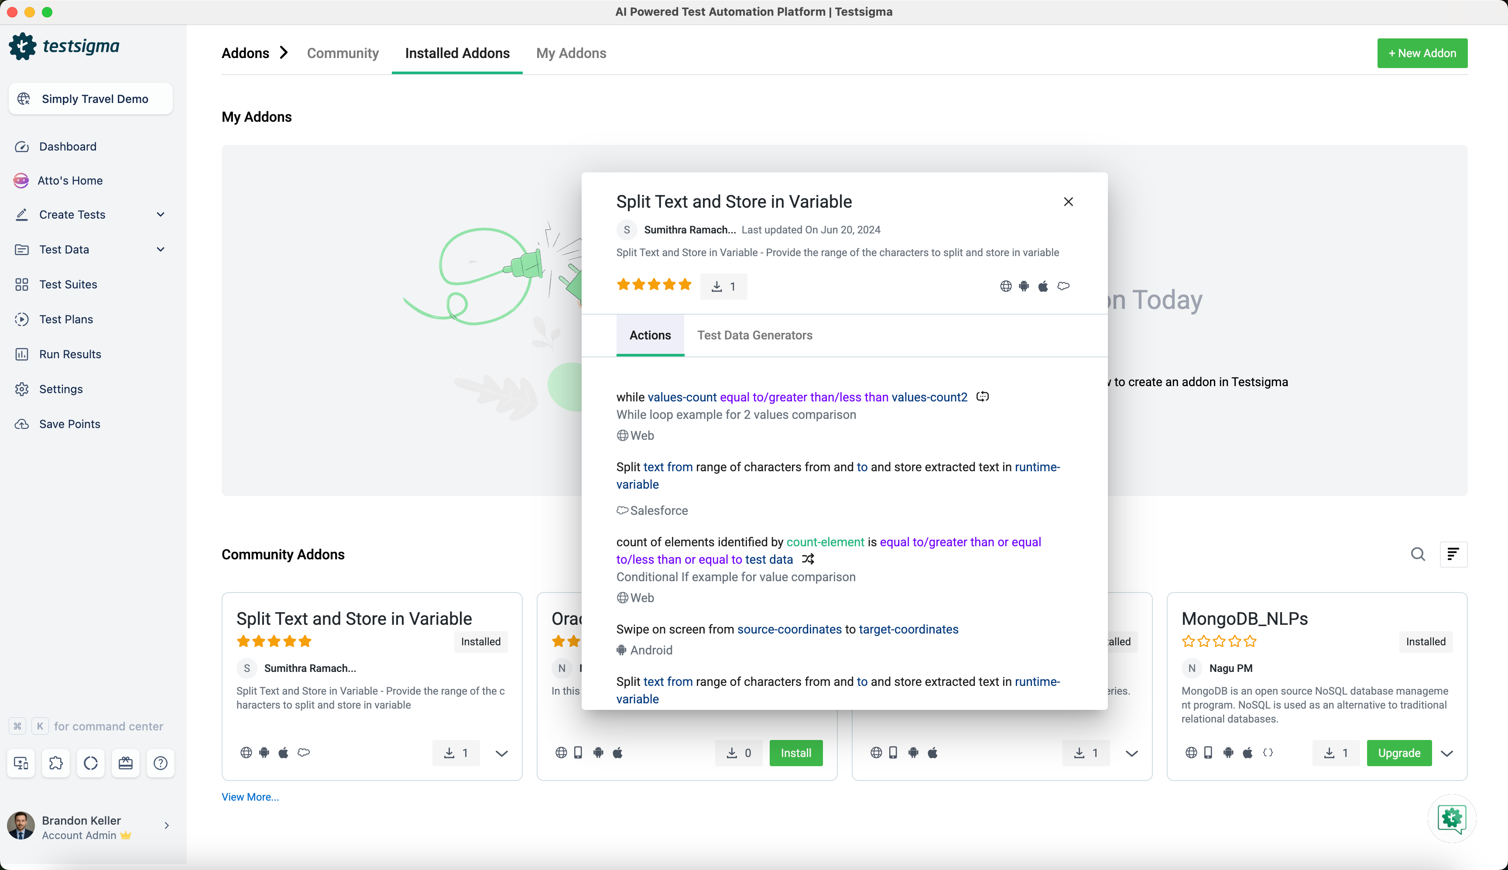
Task: Switch to Test Data Generators tab
Action: (754, 335)
